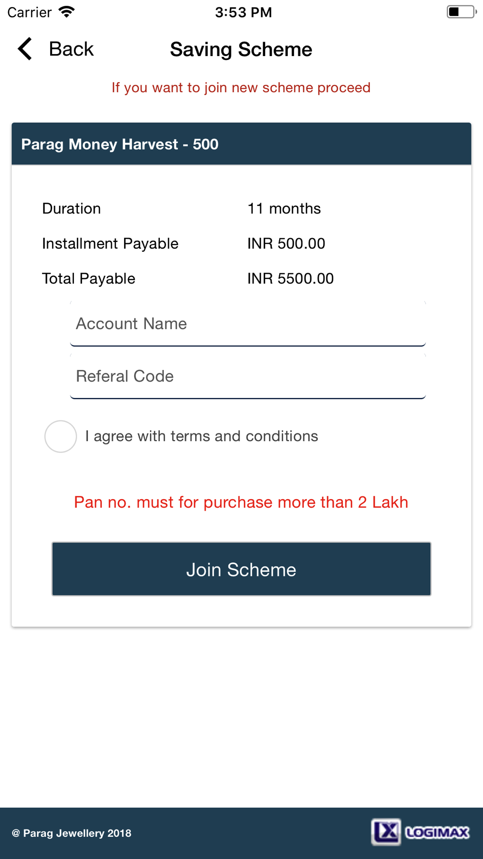Tap the battery indicator icon
The height and width of the screenshot is (859, 483).
coord(461,12)
